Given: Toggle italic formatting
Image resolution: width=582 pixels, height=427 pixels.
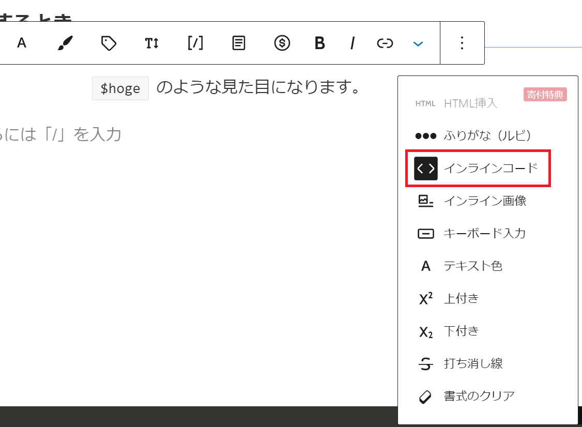Looking at the screenshot, I should click(x=352, y=43).
